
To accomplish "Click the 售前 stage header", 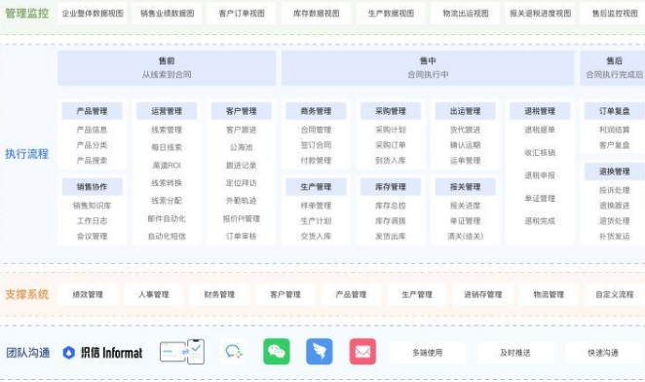I will pos(167,68).
